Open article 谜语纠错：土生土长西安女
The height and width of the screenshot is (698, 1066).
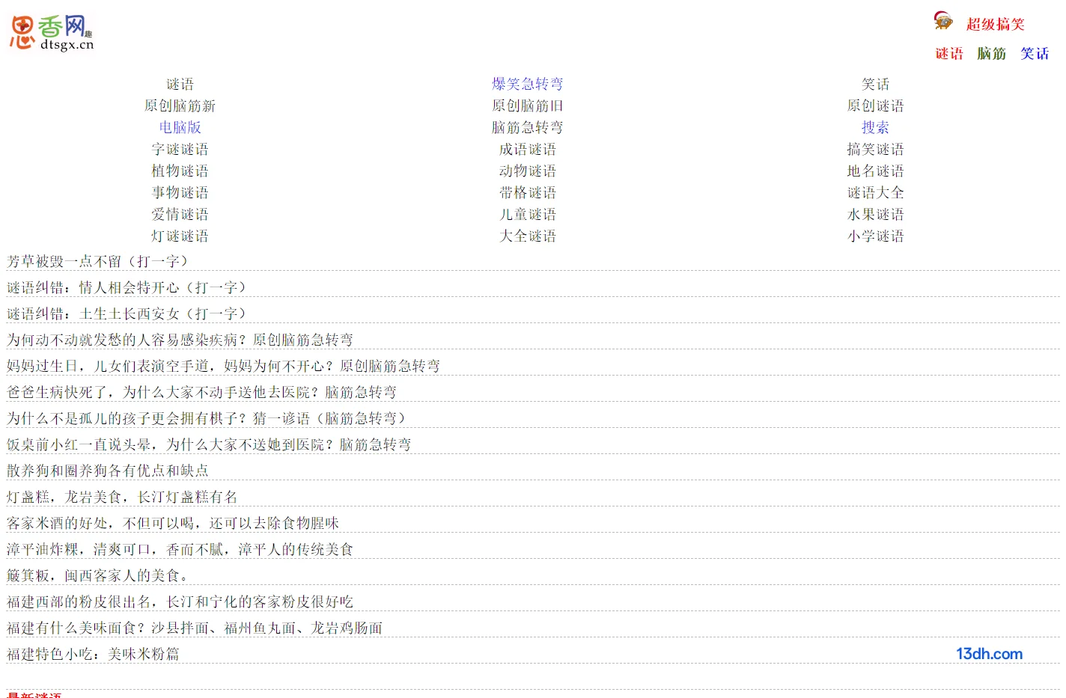pyautogui.click(x=129, y=314)
